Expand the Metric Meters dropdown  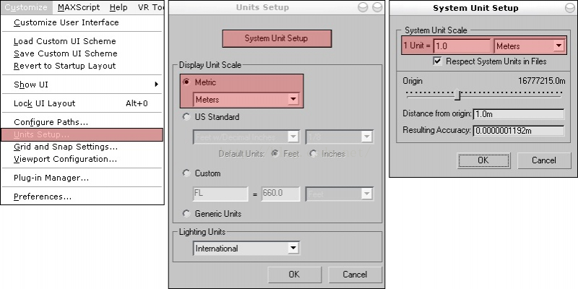tap(293, 100)
